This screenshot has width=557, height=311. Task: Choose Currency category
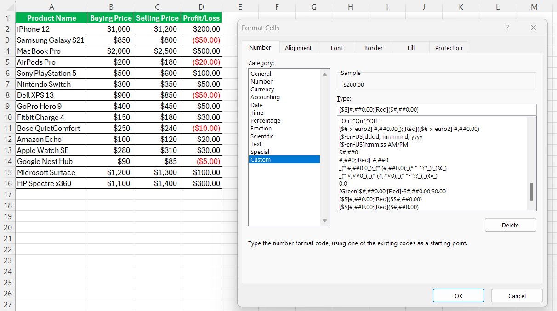tap(284, 89)
